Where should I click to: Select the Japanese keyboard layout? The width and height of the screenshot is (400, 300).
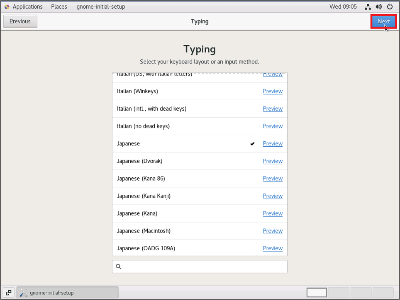click(x=129, y=144)
